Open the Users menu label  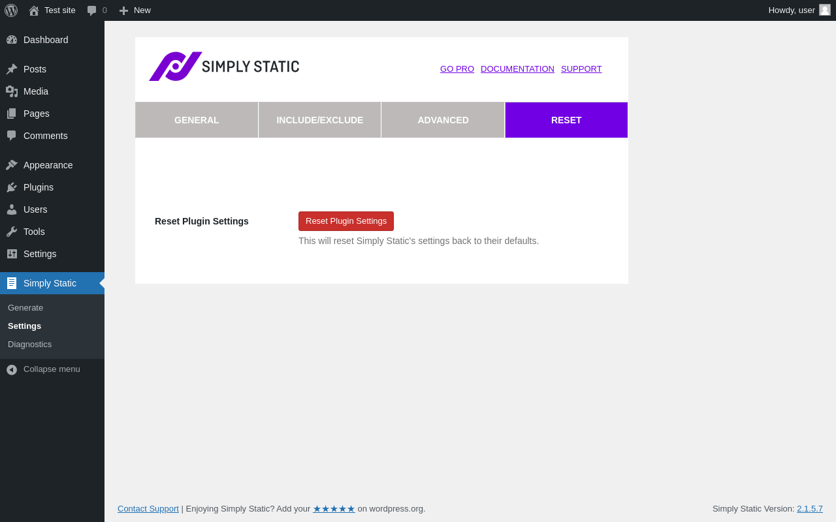click(x=35, y=209)
